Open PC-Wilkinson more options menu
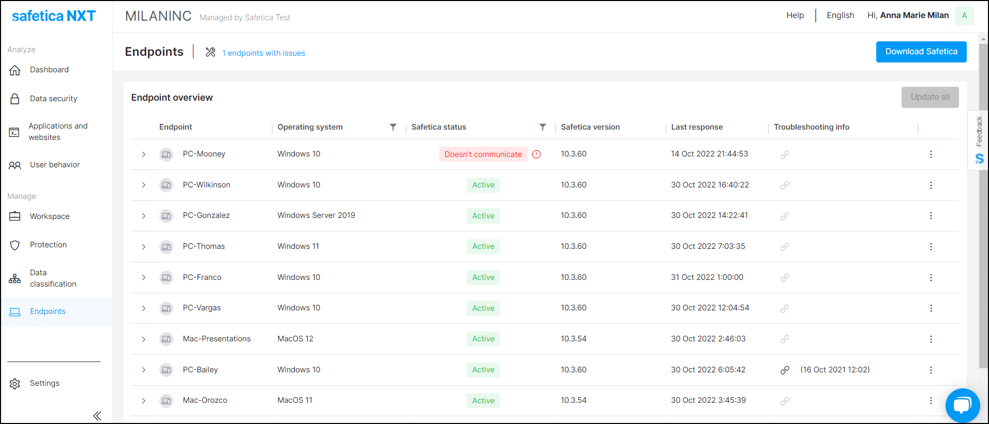Image resolution: width=989 pixels, height=424 pixels. [931, 185]
